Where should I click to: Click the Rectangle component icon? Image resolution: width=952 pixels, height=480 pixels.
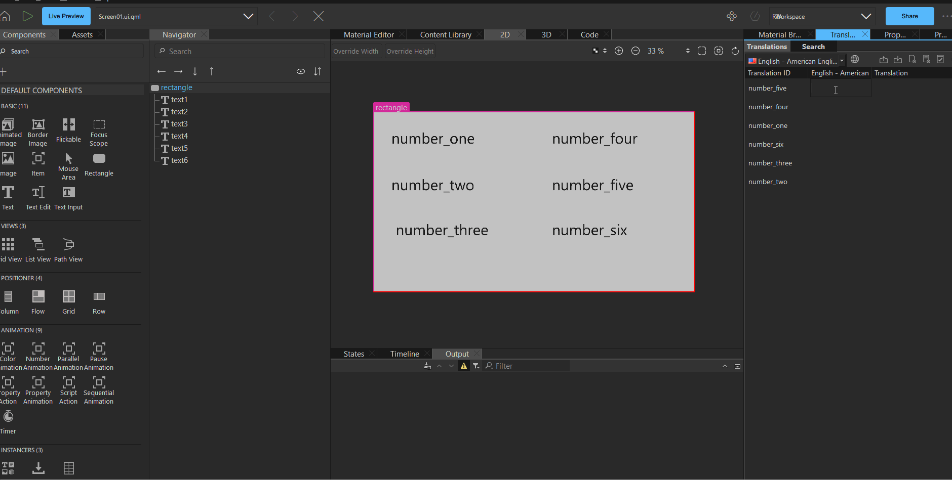pyautogui.click(x=99, y=159)
